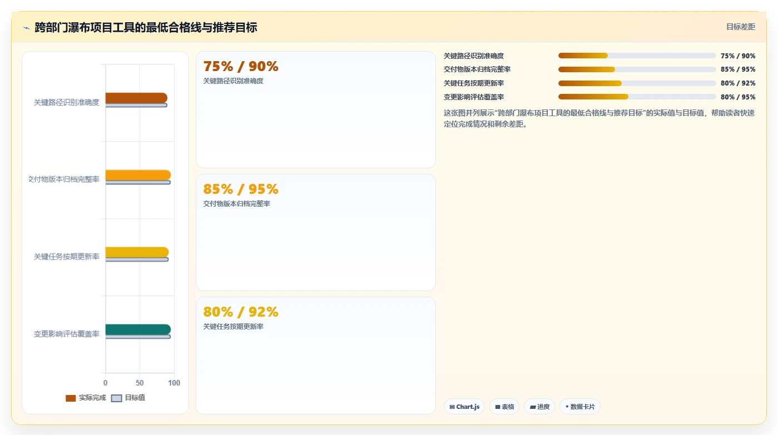Viewport: 778px width, 435px height.
Task: Click the header icon beside the title
Action: click(26, 28)
